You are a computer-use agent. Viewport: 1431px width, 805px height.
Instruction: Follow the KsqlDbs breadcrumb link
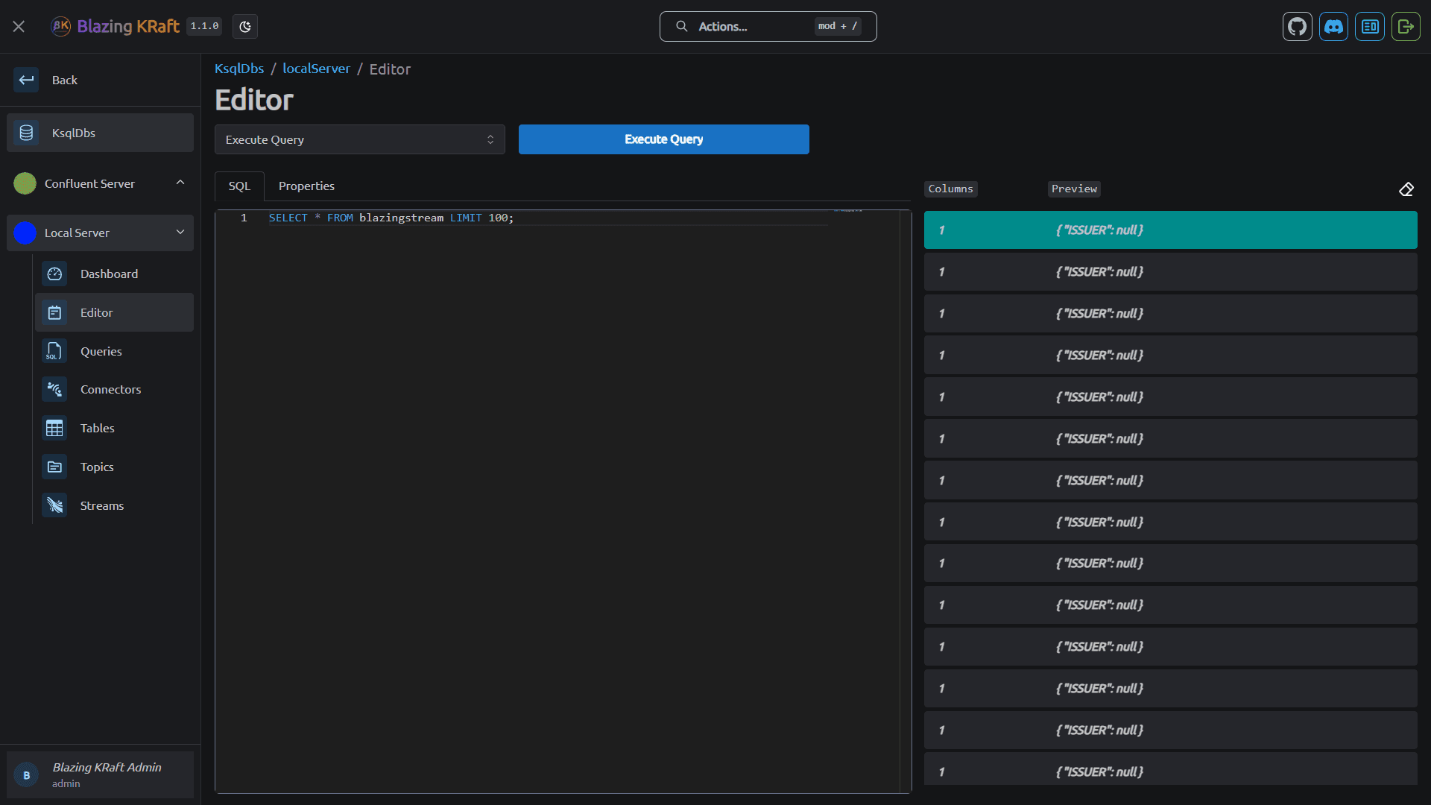point(239,69)
